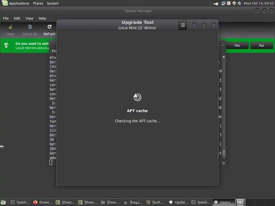
Task: Switch to [Dow... folder taskbar window
Action: pyautogui.click(x=110, y=202)
